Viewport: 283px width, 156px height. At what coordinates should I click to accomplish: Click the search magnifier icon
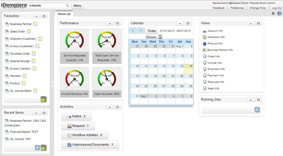pos(67,6)
